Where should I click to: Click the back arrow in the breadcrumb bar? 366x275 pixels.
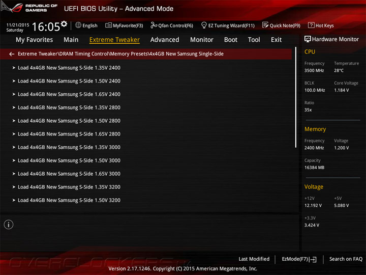(12, 54)
